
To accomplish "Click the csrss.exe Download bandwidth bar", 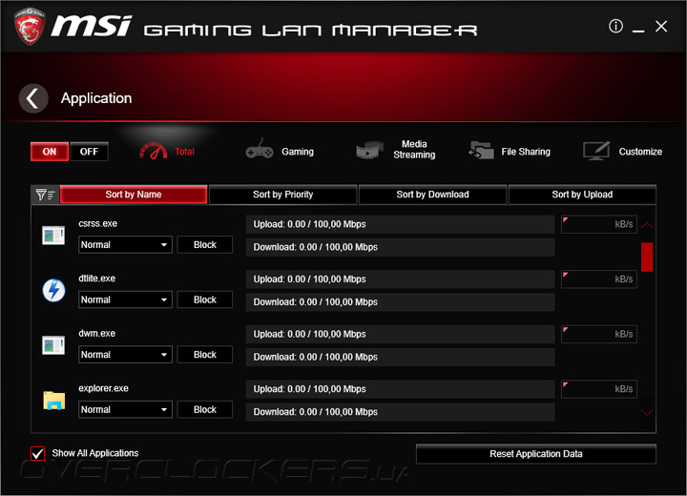I will point(400,247).
